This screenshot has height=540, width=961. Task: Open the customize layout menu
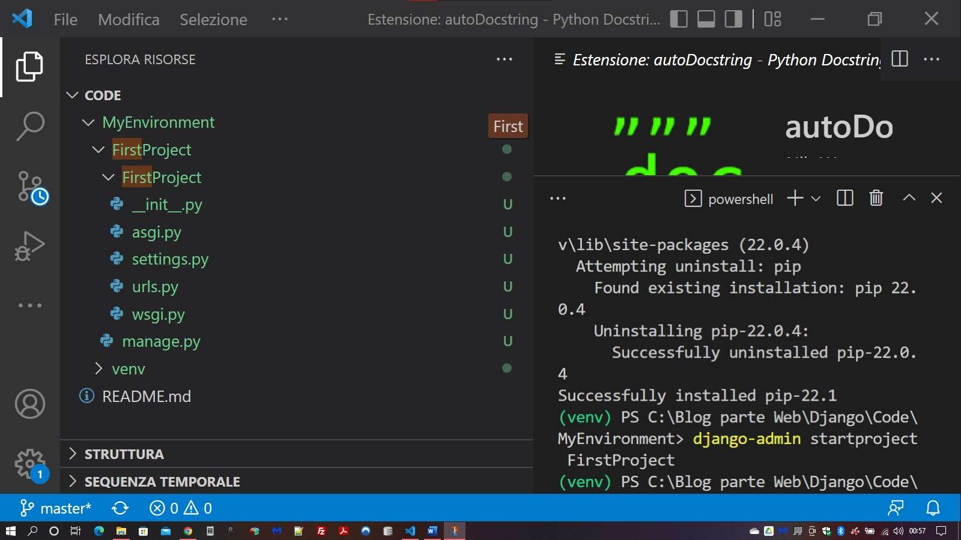772,19
